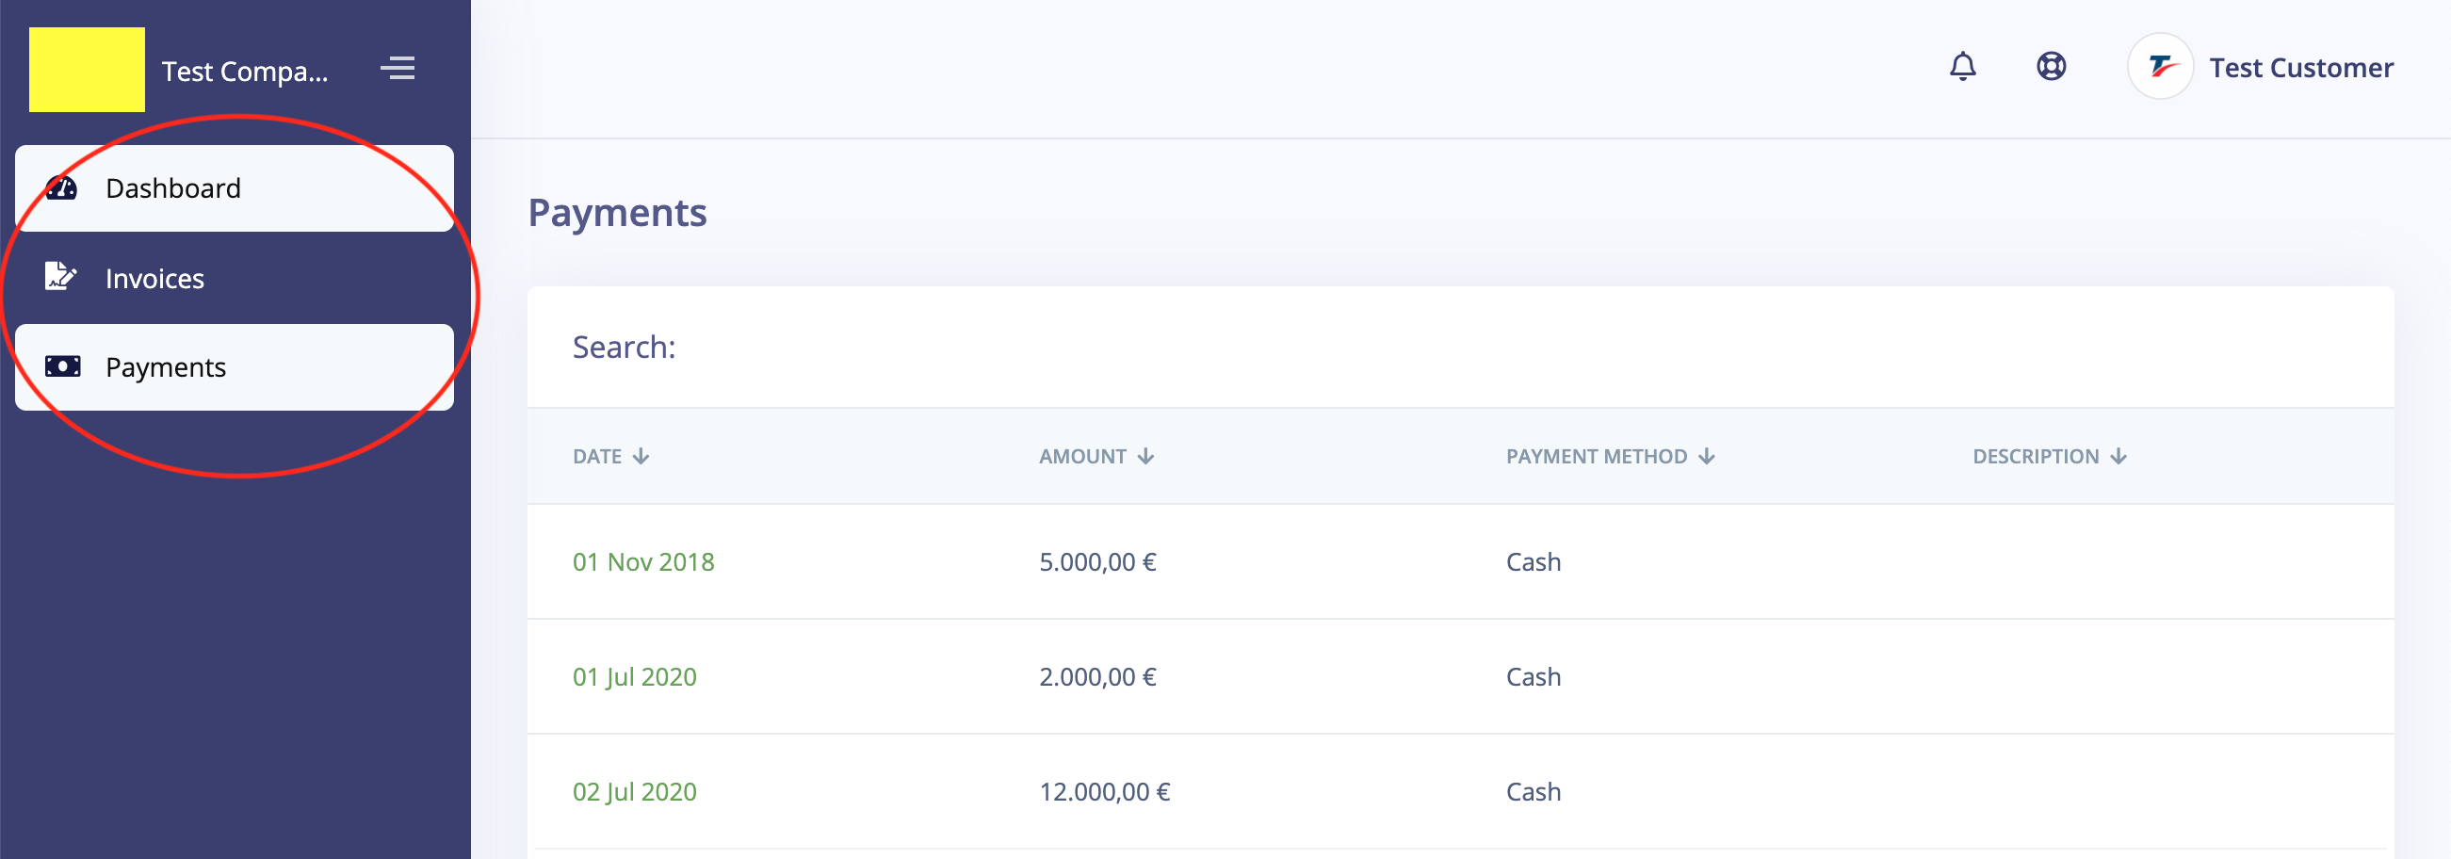This screenshot has width=2451, height=859.
Task: Sort by the Payment Method arrow
Action: point(1707,457)
